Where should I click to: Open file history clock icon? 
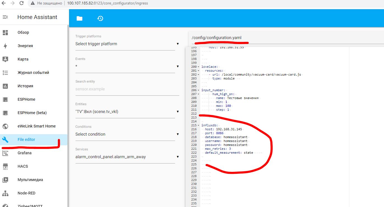coord(100,18)
